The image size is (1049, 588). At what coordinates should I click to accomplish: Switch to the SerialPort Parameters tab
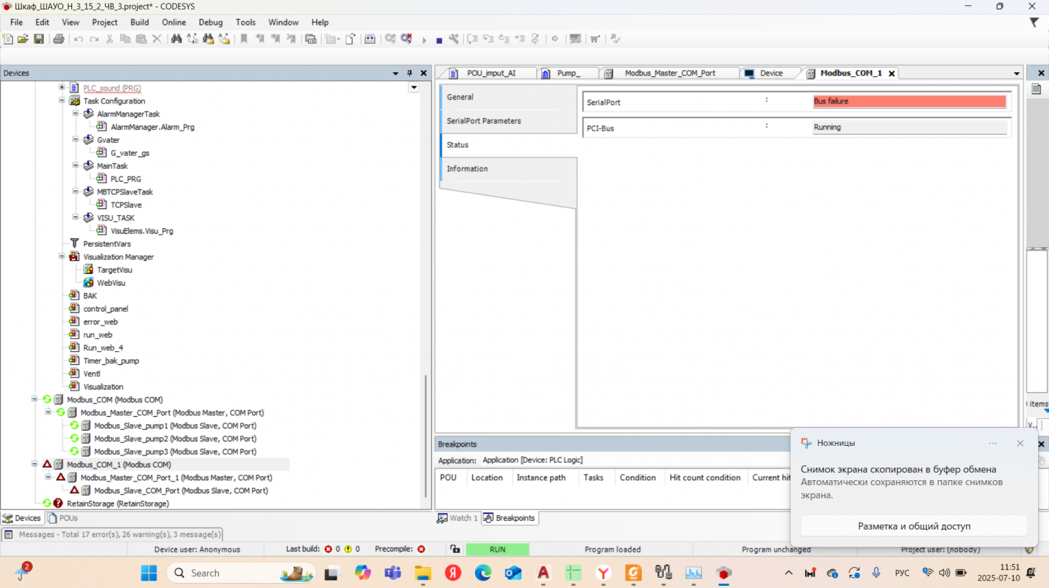pyautogui.click(x=484, y=121)
